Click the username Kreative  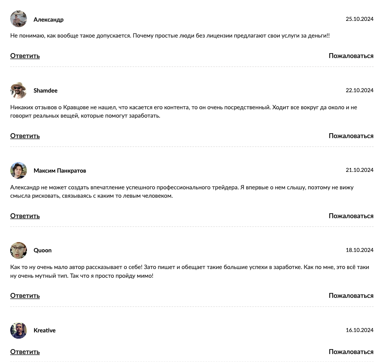[x=44, y=331]
